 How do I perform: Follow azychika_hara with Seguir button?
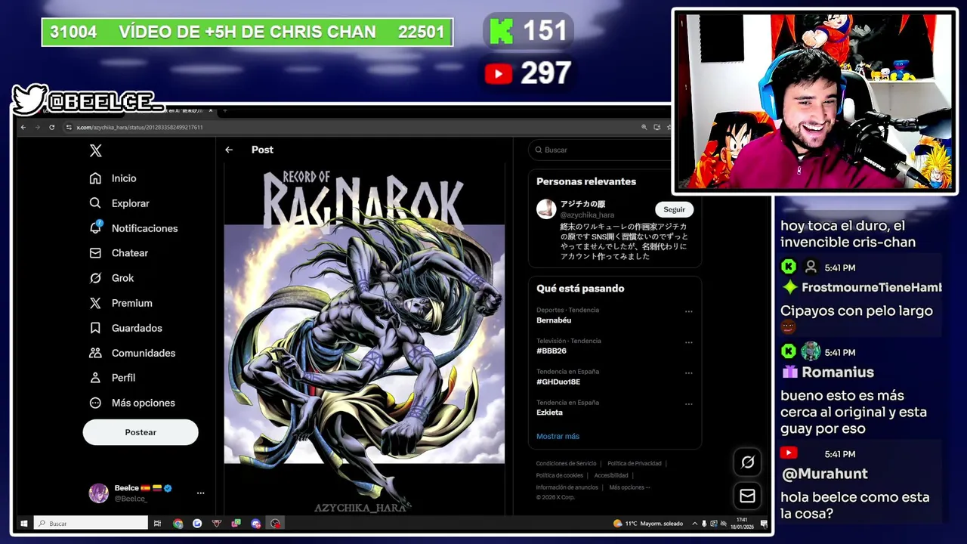pyautogui.click(x=674, y=209)
